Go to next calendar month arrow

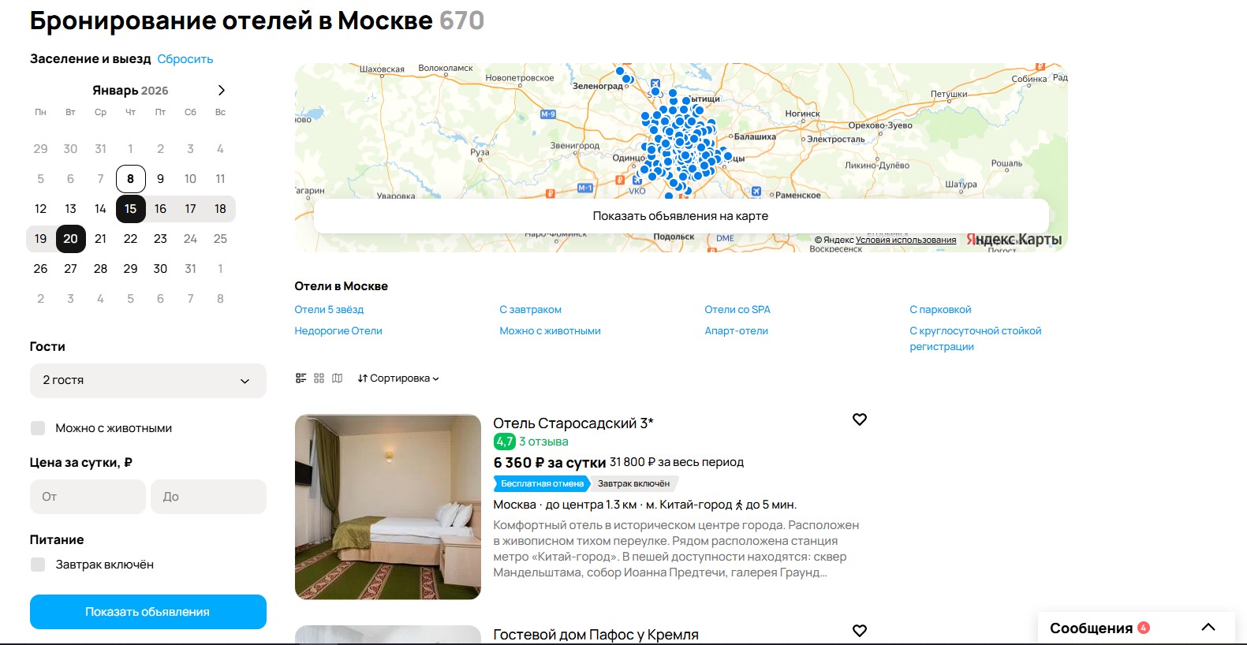[x=221, y=91]
